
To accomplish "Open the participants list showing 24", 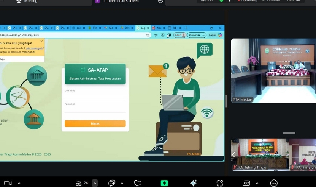I will pyautogui.click(x=82, y=183).
